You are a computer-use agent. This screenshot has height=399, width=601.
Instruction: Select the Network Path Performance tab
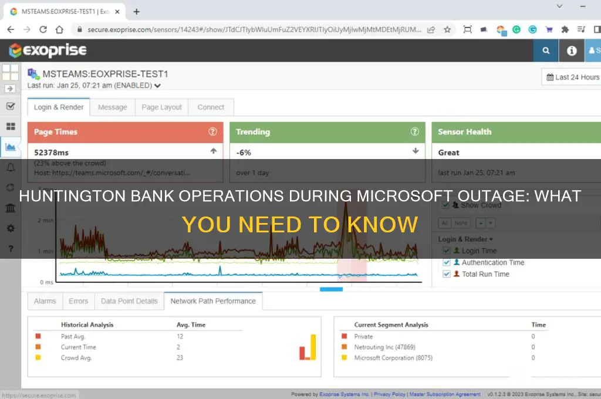213,301
